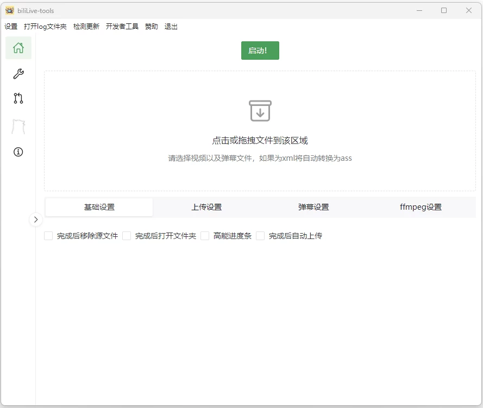Open the 弹幕设置 tab
Viewport: 483px width, 408px height.
[314, 207]
